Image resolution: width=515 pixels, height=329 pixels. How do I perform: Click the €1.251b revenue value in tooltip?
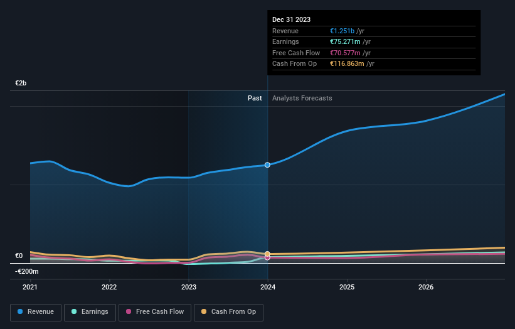(342, 31)
